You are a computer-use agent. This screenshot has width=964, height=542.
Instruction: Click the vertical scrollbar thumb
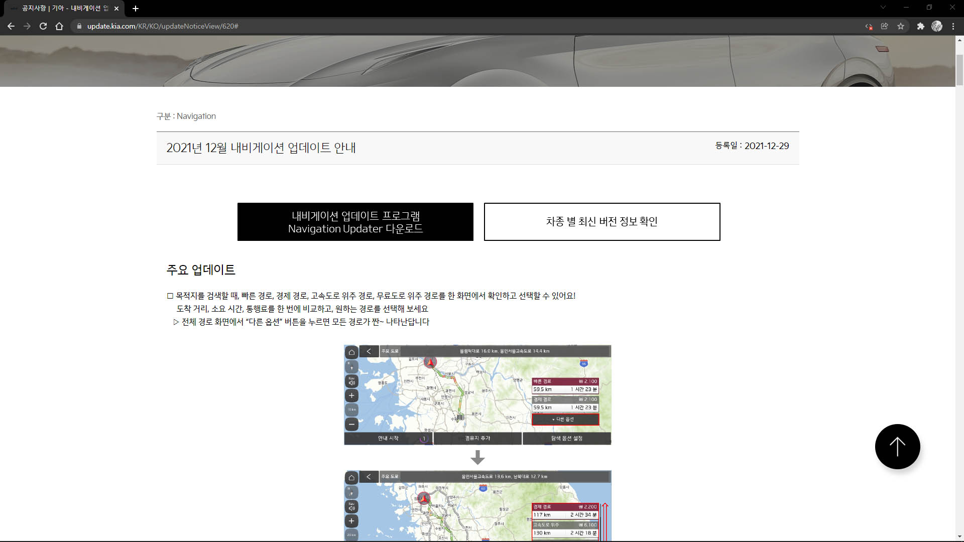pyautogui.click(x=959, y=70)
